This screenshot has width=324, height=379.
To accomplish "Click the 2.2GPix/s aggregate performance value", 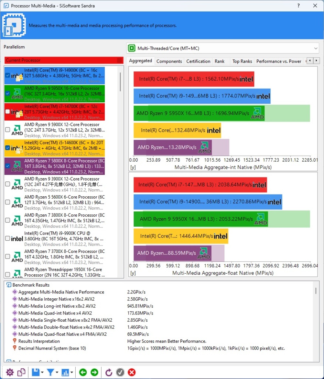I will tap(136, 292).
